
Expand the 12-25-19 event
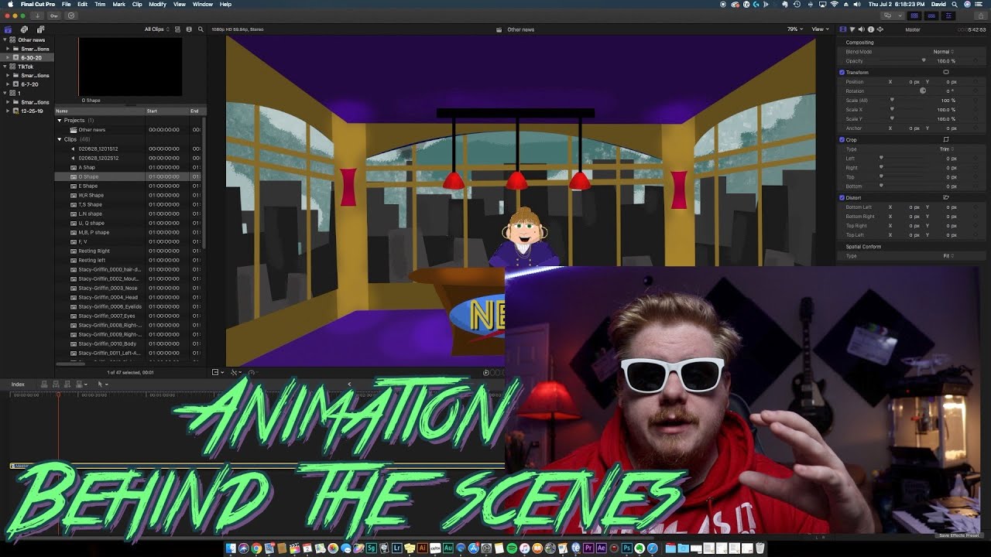coord(8,111)
